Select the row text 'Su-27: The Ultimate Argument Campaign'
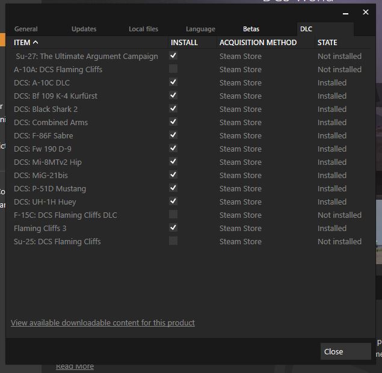382x373 pixels. (x=87, y=57)
